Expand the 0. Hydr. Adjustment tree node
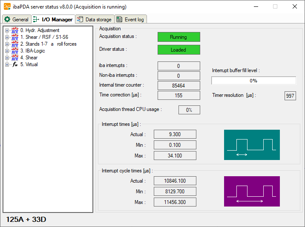Image resolution: width=305 pixels, height=227 pixels. coord(7,30)
